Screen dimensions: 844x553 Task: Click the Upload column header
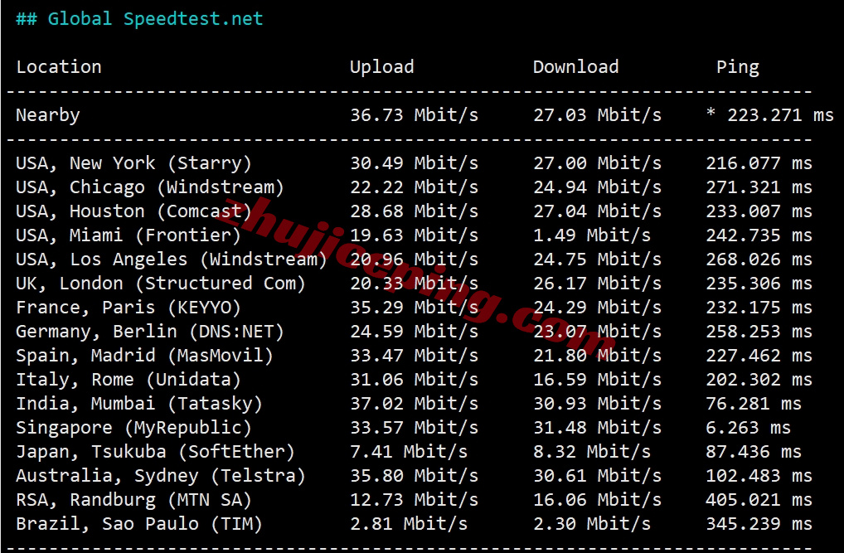(x=381, y=67)
